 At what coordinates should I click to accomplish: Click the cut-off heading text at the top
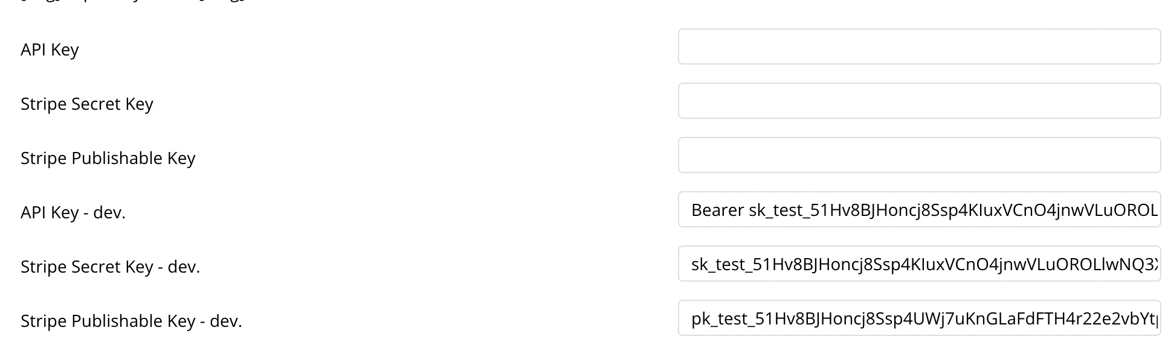click(133, 2)
